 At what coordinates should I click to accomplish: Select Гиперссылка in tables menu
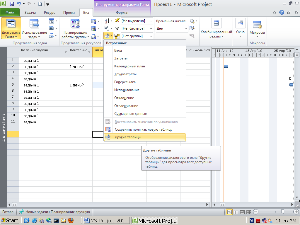(x=145, y=82)
